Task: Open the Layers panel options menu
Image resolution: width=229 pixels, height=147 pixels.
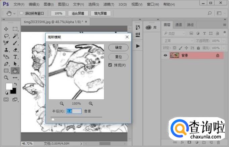Action: click(x=225, y=25)
